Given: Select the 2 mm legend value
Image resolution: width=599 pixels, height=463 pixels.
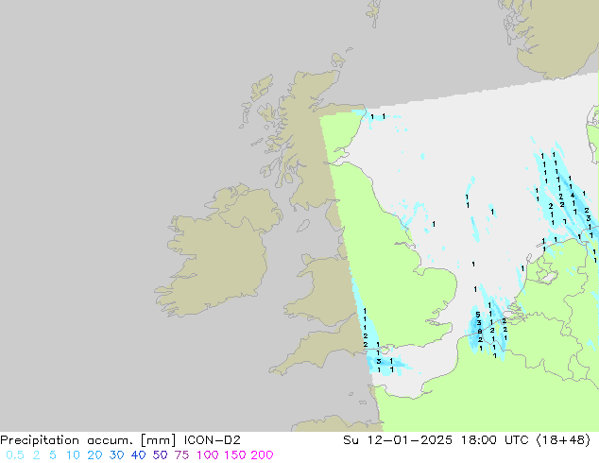Looking at the screenshot, I should tap(36, 455).
